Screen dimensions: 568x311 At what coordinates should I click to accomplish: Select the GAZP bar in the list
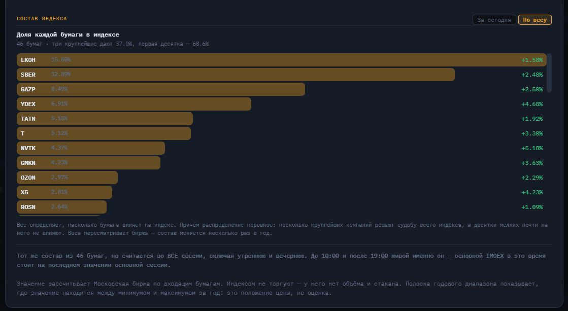(161, 89)
